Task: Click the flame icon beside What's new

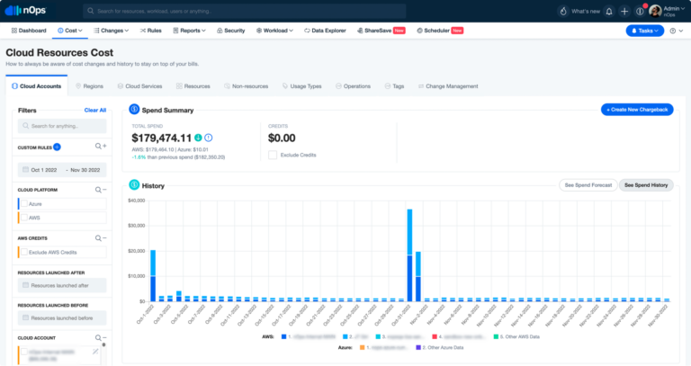Action: click(x=562, y=11)
